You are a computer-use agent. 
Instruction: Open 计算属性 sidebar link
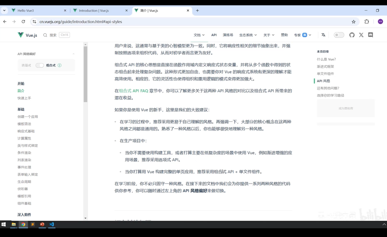(24, 138)
